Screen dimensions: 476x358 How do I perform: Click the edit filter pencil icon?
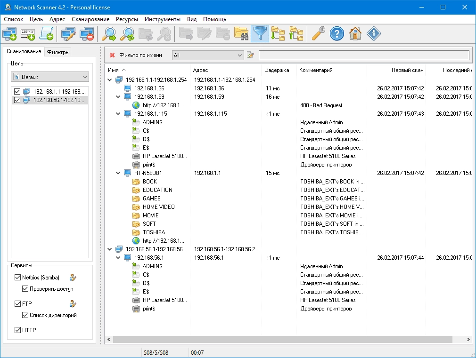click(250, 55)
